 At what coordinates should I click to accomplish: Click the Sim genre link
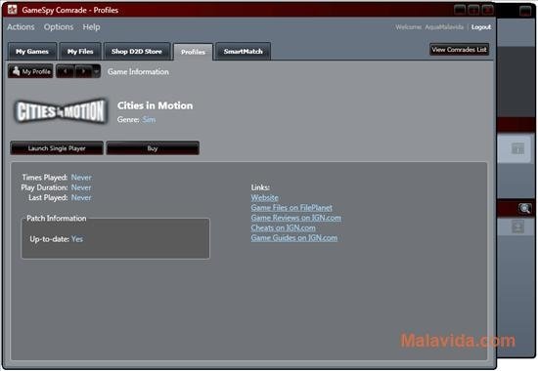click(x=149, y=119)
